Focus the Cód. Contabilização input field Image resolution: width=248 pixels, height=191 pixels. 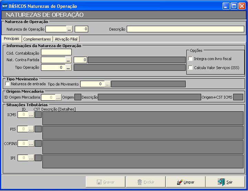(x=56, y=52)
